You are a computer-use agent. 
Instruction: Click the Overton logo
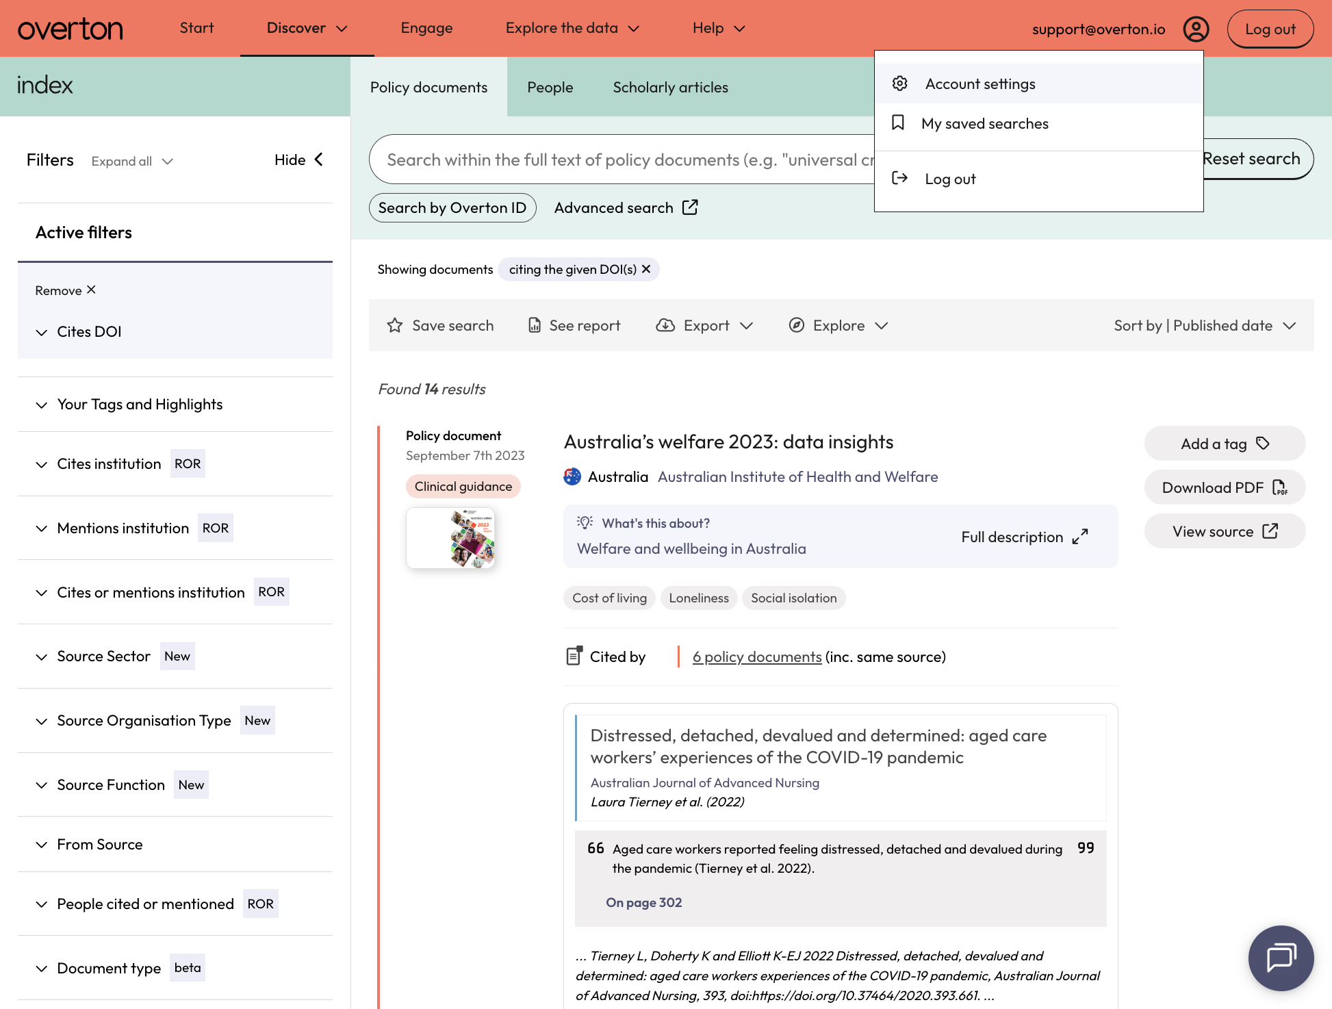[71, 29]
